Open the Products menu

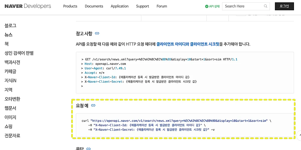click(70, 6)
